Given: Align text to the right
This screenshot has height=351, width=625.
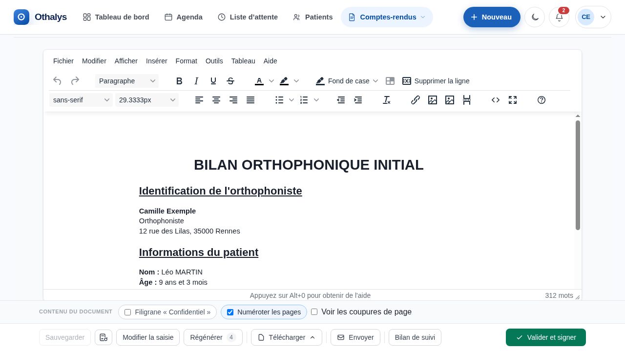Looking at the screenshot, I should (x=233, y=100).
